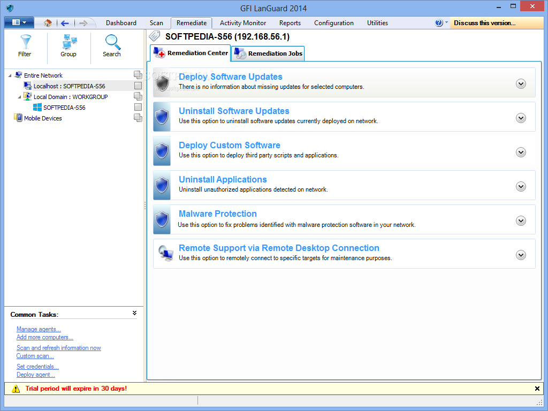Expand the Malware Protection section chevron

(521, 221)
